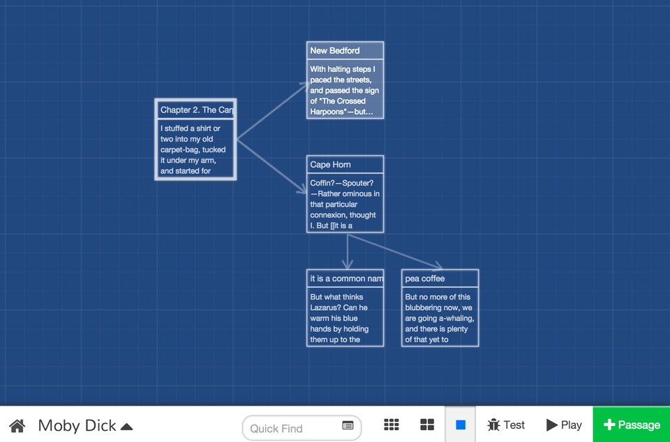Click the excerpt starting 'I stuffed a shirt'
The height and width of the screenshot is (442, 670).
(x=195, y=149)
